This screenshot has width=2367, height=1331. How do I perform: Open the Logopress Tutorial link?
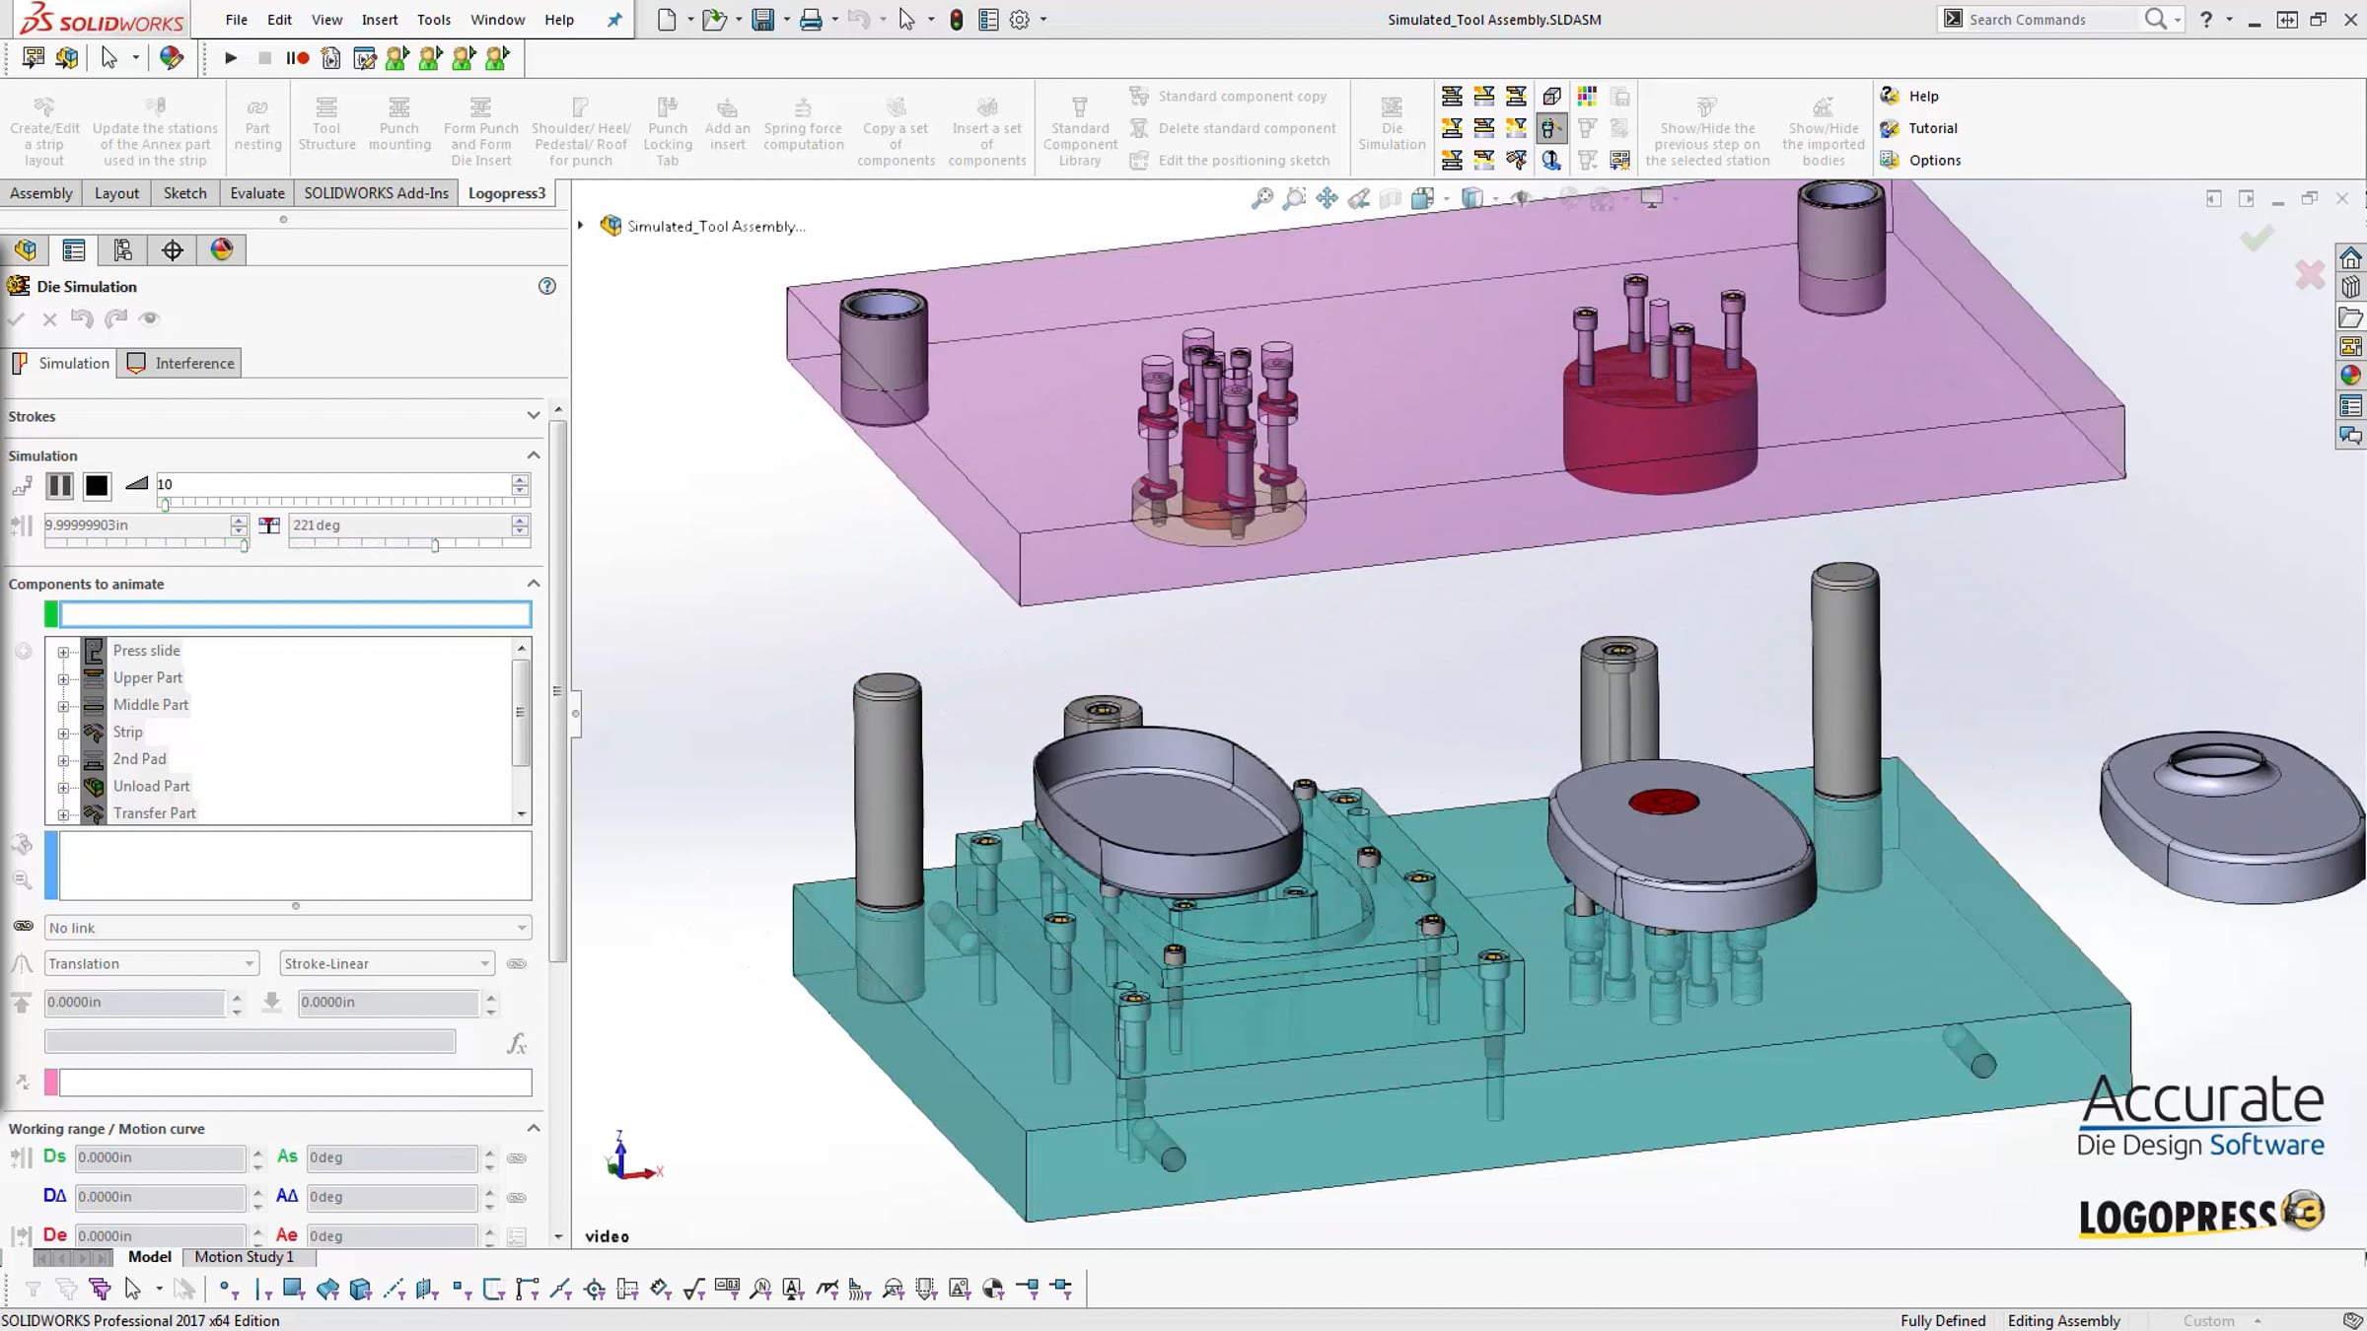[x=1919, y=128]
